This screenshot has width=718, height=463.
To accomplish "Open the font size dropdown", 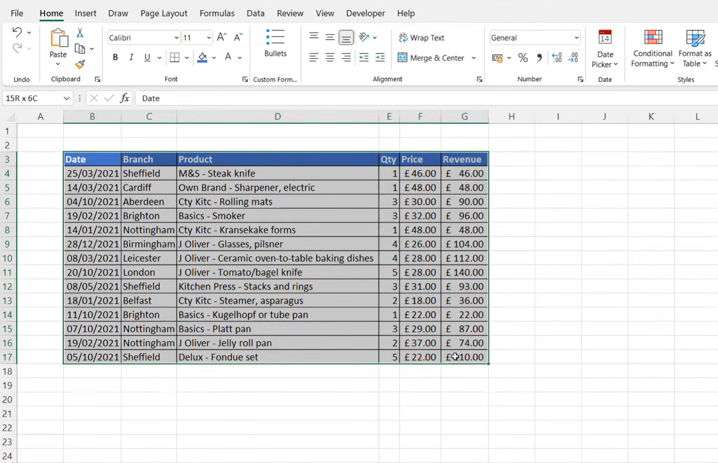I will click(208, 38).
